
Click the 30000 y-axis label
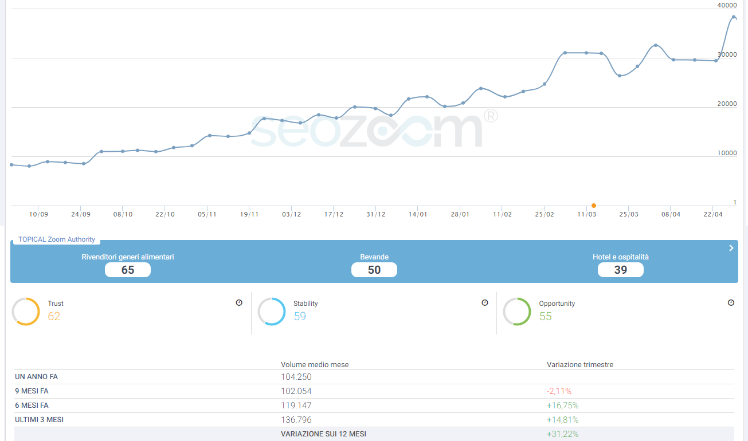tap(727, 54)
